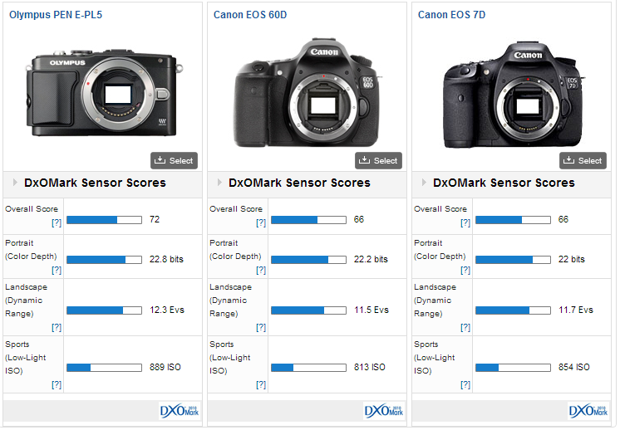The height and width of the screenshot is (430, 620).
Task: Open the Olympus PEN E-PL5 title link
Action: click(x=56, y=15)
